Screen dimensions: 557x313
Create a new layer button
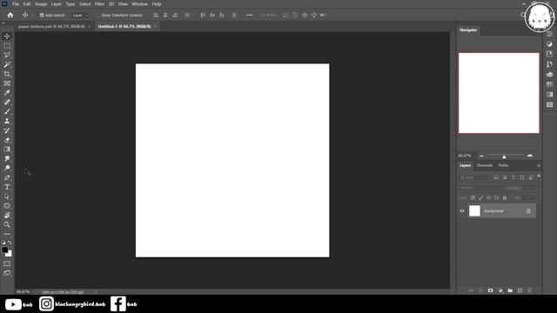520,290
